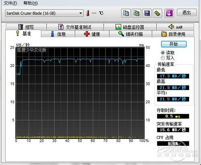Select the 写入 write radio button

click(x=163, y=58)
